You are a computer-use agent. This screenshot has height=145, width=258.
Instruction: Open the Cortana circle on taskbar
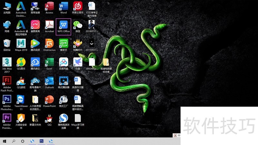[23, 141]
